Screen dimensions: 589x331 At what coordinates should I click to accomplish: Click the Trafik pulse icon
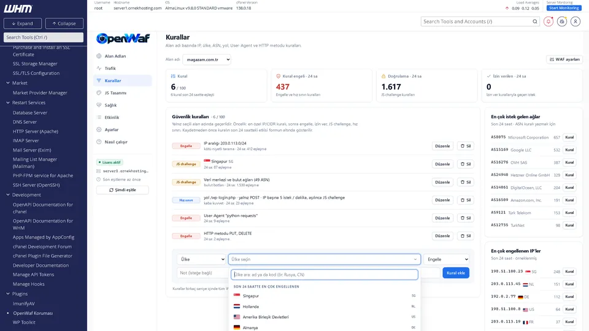[x=99, y=68]
